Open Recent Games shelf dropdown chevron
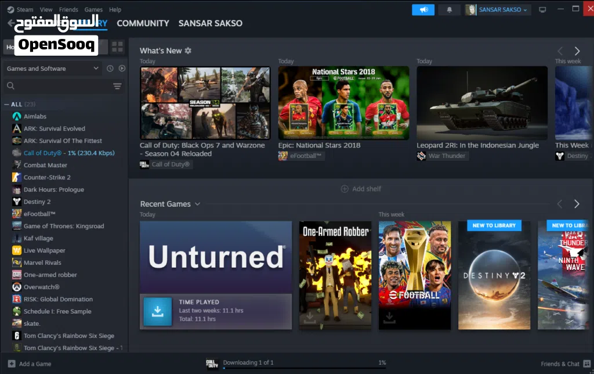The image size is (594, 374). tap(197, 204)
